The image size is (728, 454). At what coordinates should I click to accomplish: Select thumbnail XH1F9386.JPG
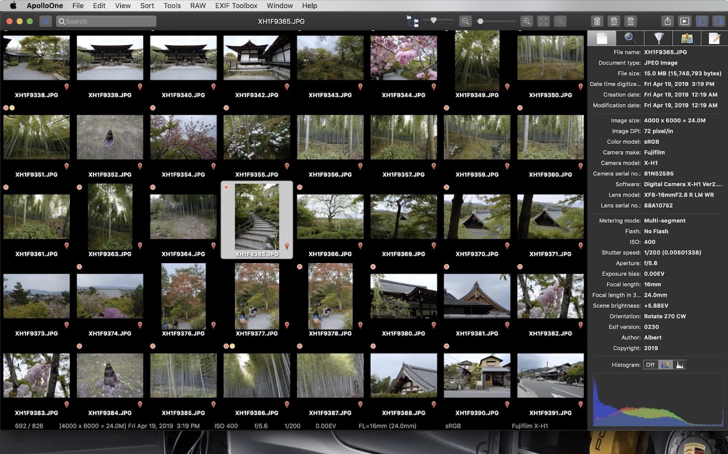[257, 376]
